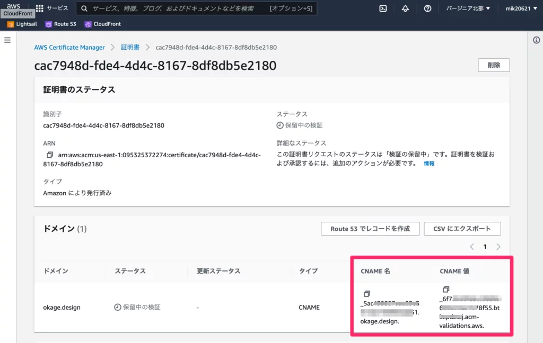Click the 証明書 breadcrumb link
The height and width of the screenshot is (343, 543).
point(130,47)
